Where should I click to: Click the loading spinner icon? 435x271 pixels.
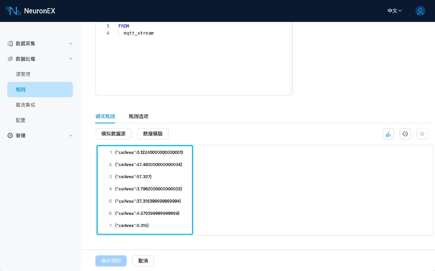422,134
